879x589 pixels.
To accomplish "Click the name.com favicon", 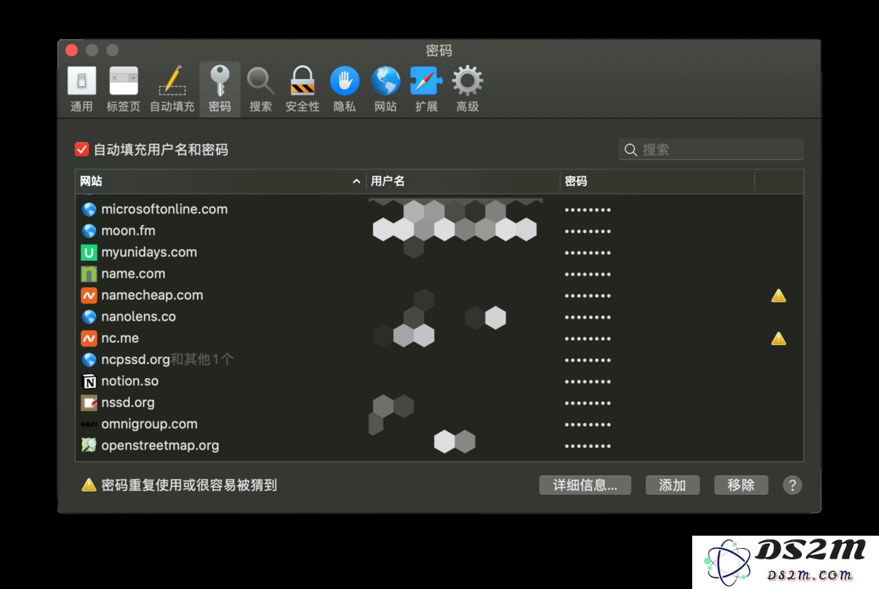I will coord(89,274).
